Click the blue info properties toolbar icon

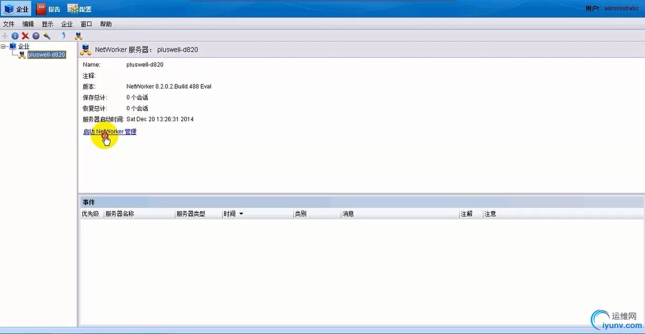click(15, 36)
